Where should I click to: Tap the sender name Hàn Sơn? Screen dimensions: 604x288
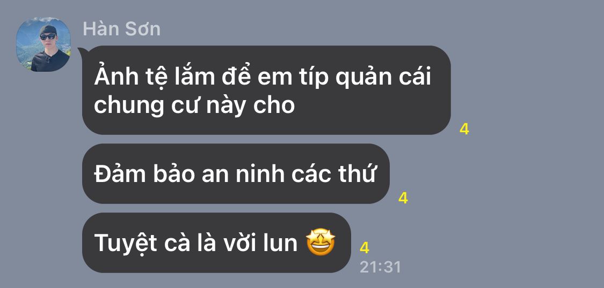(x=122, y=29)
